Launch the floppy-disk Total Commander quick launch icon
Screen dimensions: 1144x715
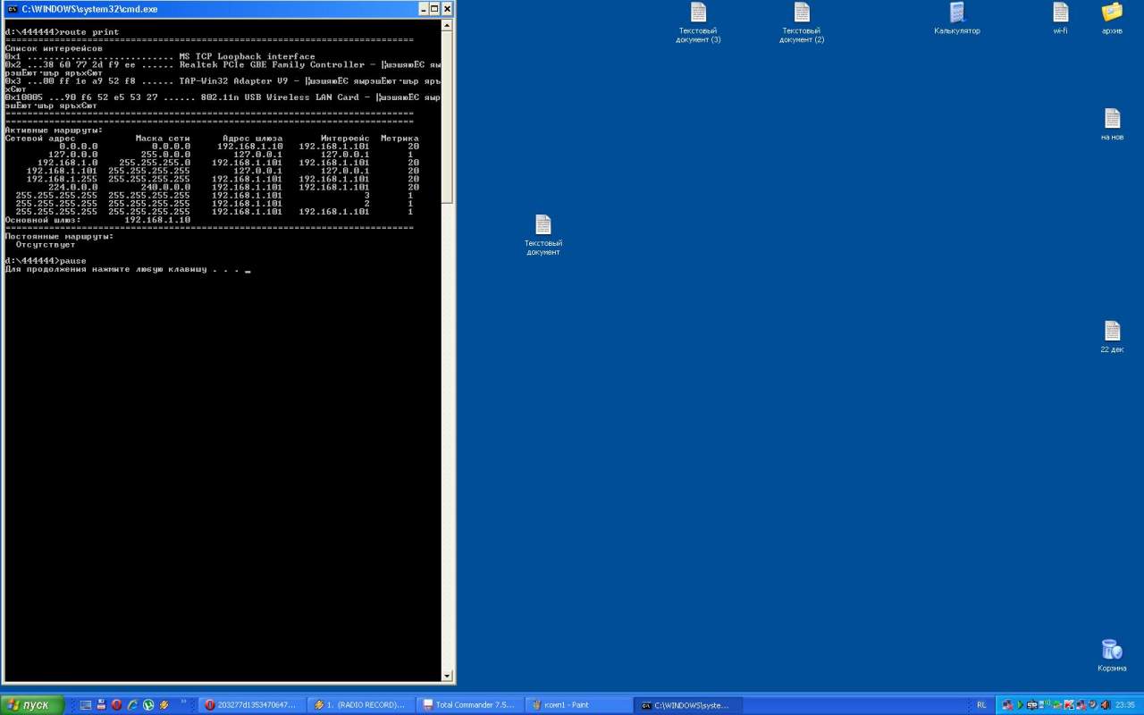tap(101, 705)
